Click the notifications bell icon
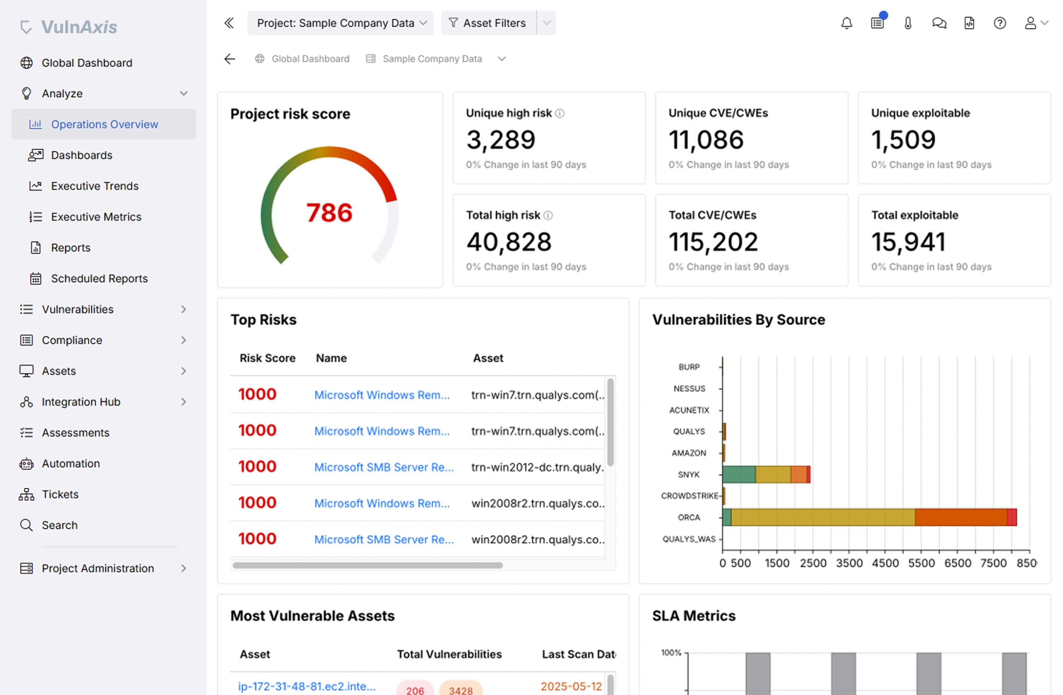Screen dimensions: 1063x695 846,23
